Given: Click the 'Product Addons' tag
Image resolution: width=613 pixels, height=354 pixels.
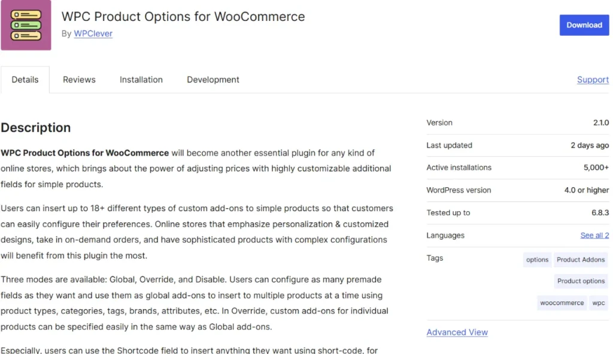Looking at the screenshot, I should pyautogui.click(x=581, y=260).
